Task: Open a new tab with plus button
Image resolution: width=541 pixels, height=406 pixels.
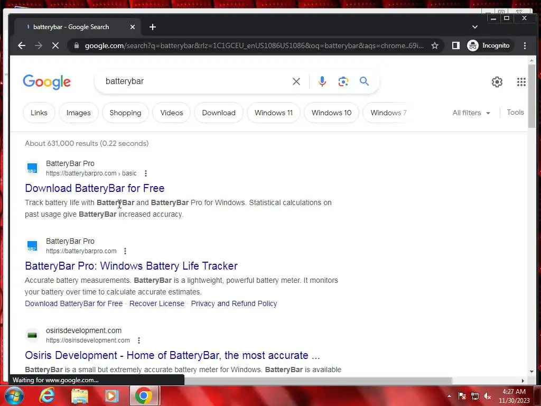Action: pos(153,27)
